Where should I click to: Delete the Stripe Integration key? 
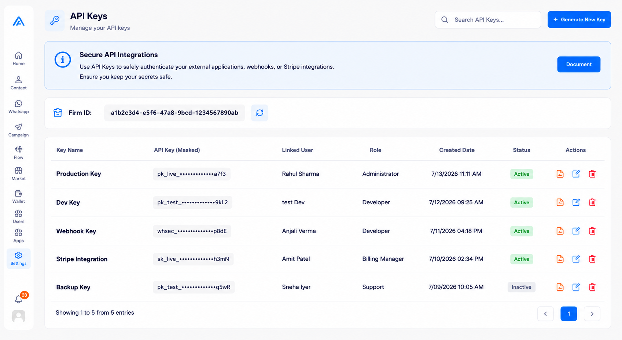[x=592, y=259]
